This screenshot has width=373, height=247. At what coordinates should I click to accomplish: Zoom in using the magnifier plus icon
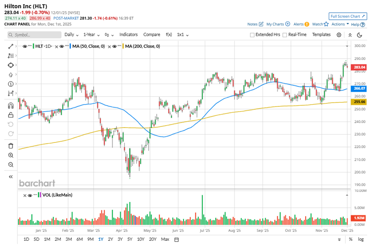[11, 155]
